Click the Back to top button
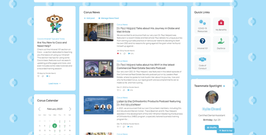Image resolution: width=266 pixels, height=135 pixels. click(226, 131)
